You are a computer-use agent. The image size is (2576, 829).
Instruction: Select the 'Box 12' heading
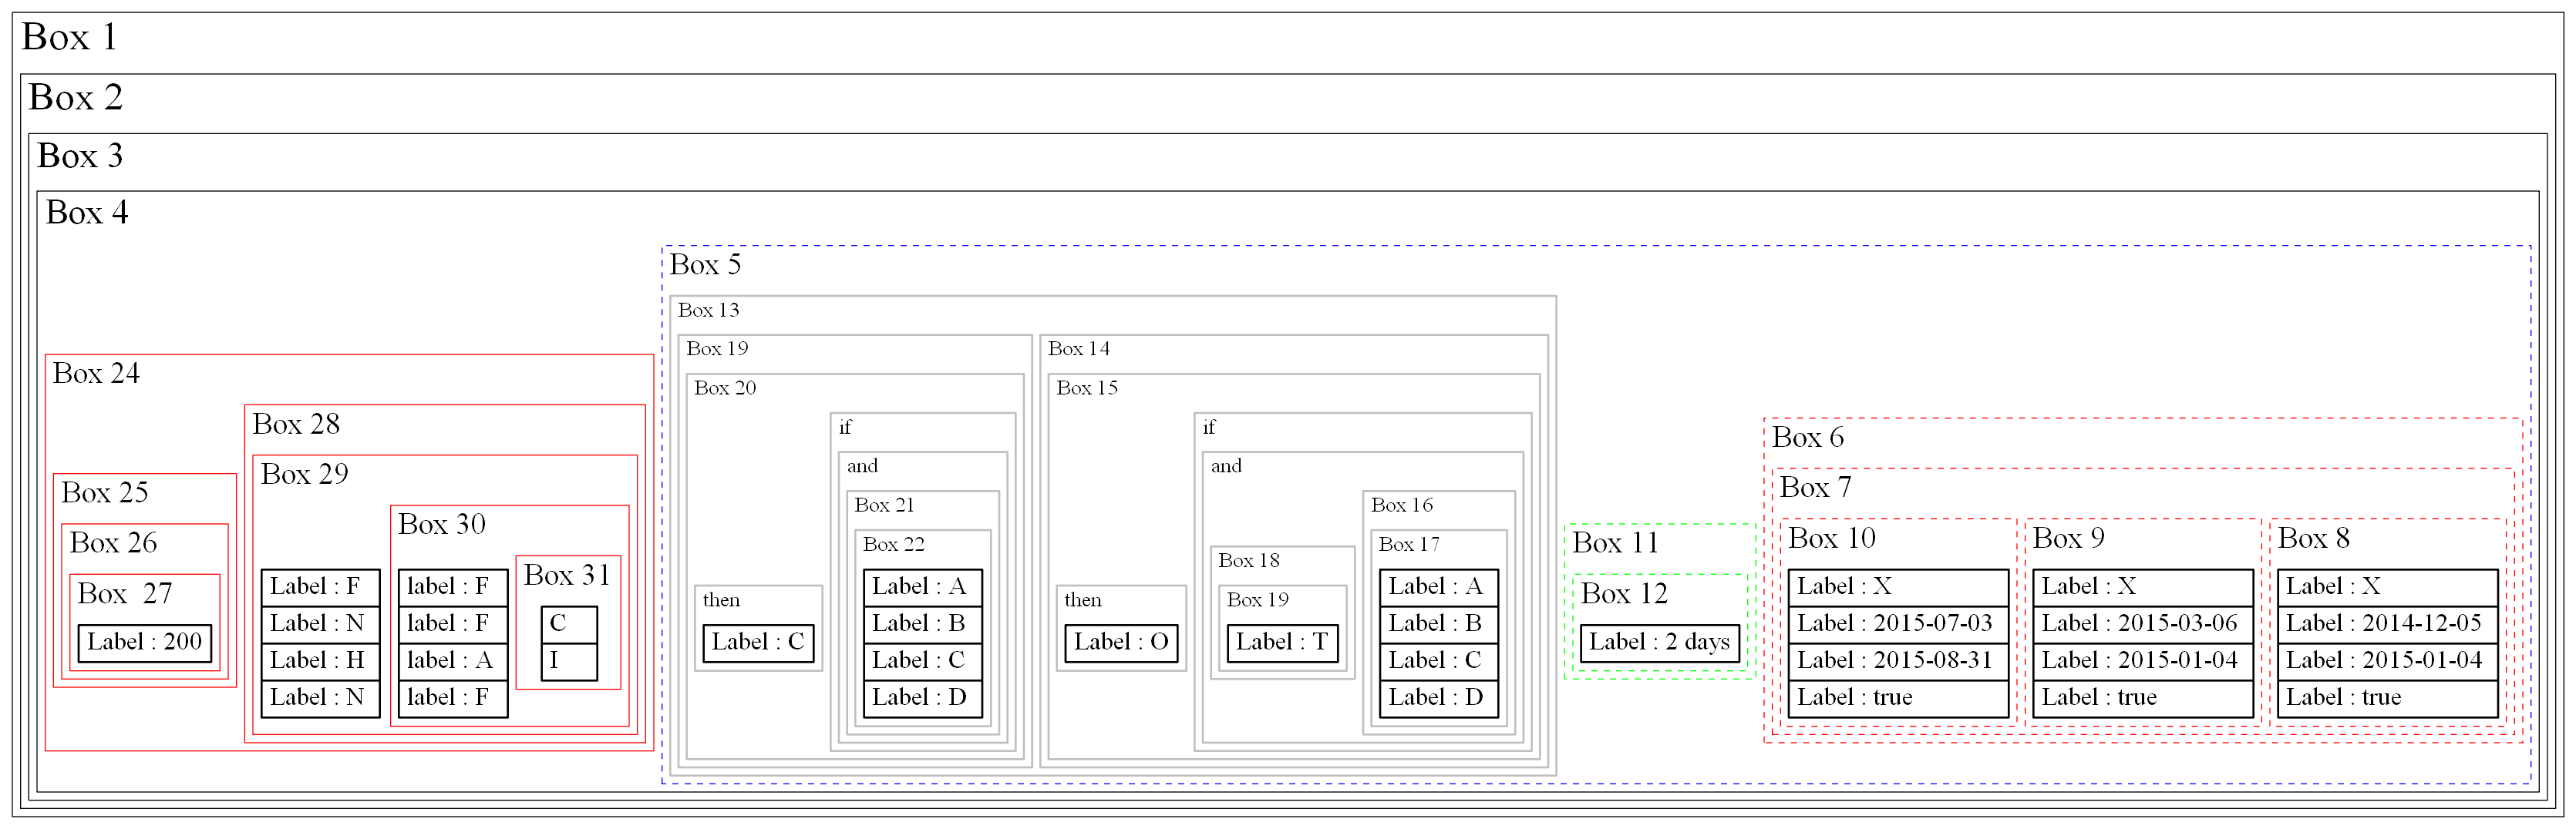pos(1624,594)
